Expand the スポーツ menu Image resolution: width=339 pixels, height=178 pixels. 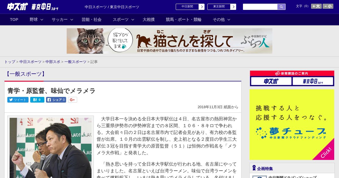pos(123,19)
